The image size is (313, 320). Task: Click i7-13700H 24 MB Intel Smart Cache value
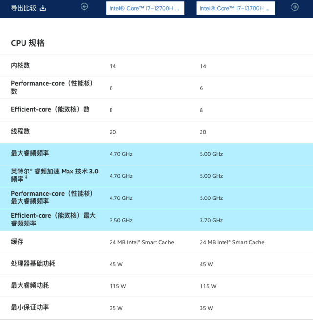[232, 242]
